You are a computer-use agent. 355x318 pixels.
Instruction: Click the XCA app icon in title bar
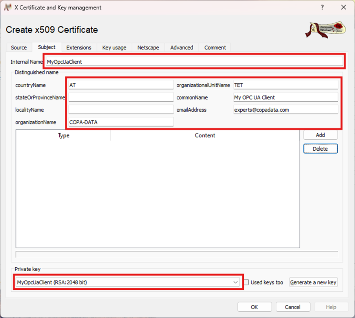7,7
